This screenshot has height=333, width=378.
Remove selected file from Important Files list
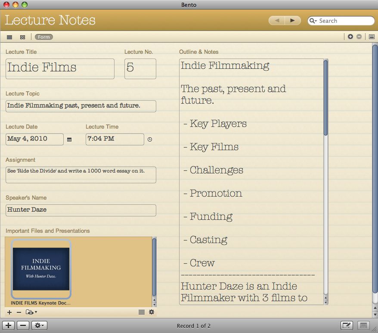coord(19,312)
